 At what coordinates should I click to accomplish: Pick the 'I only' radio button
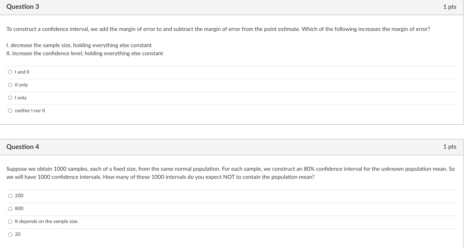(x=10, y=98)
